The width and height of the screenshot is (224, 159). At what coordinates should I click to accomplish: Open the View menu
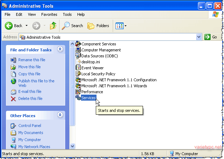click(32, 14)
